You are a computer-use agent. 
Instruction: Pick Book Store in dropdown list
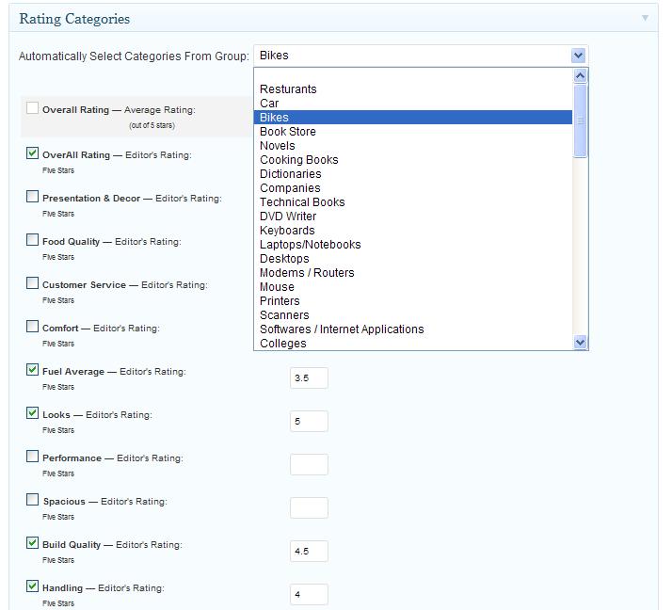tap(413, 132)
